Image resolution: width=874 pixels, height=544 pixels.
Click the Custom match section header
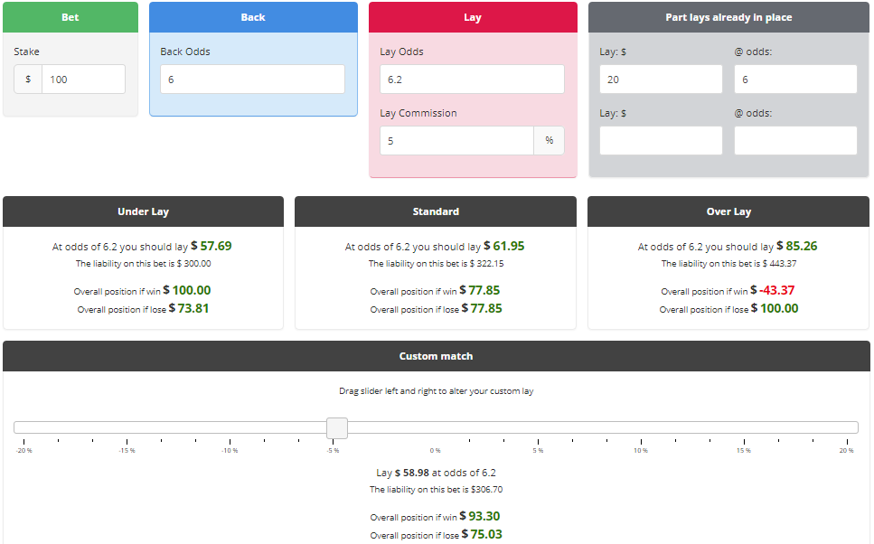(x=436, y=356)
